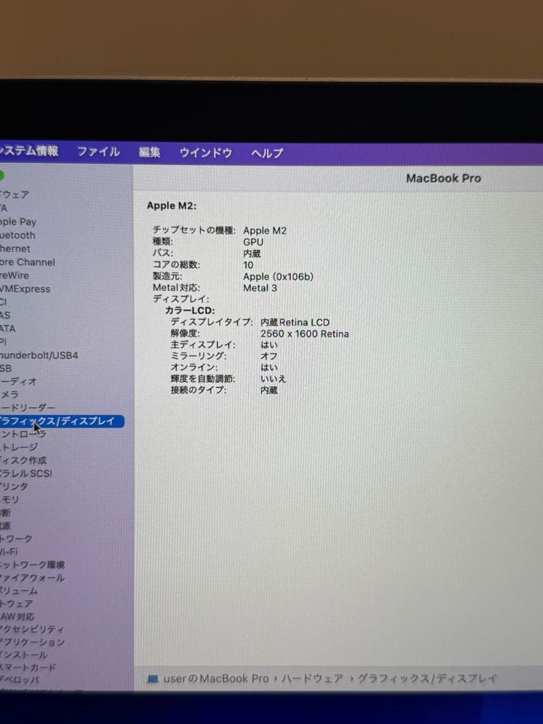Open the ファイル menu

tap(98, 152)
